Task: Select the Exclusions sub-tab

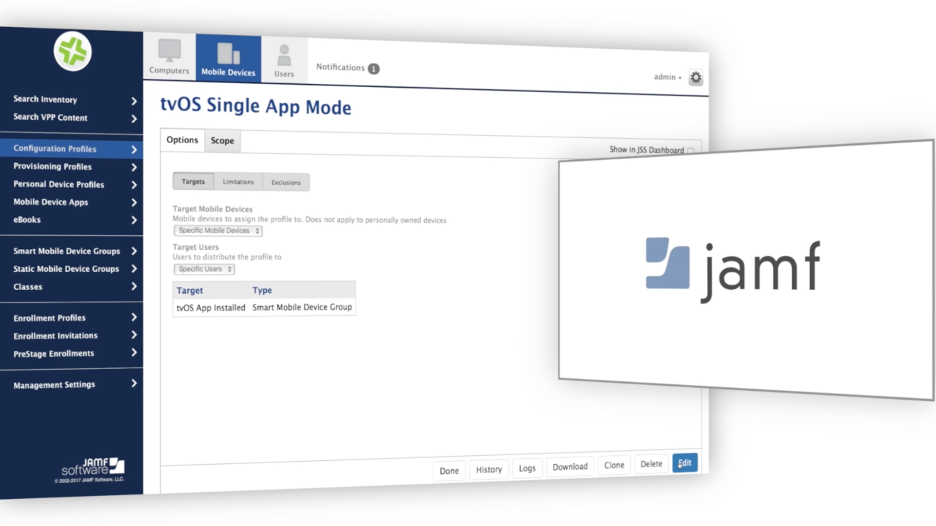Action: coord(286,182)
